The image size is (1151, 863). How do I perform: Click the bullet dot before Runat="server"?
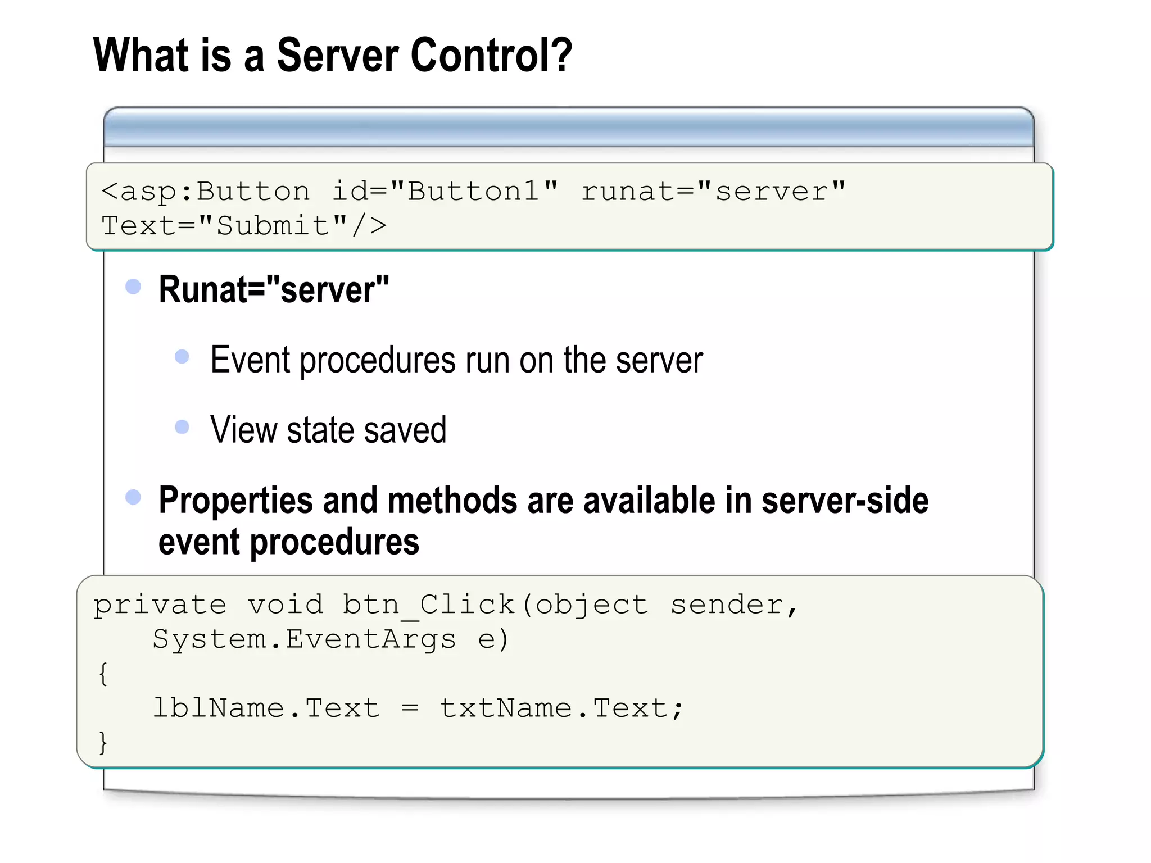(133, 287)
